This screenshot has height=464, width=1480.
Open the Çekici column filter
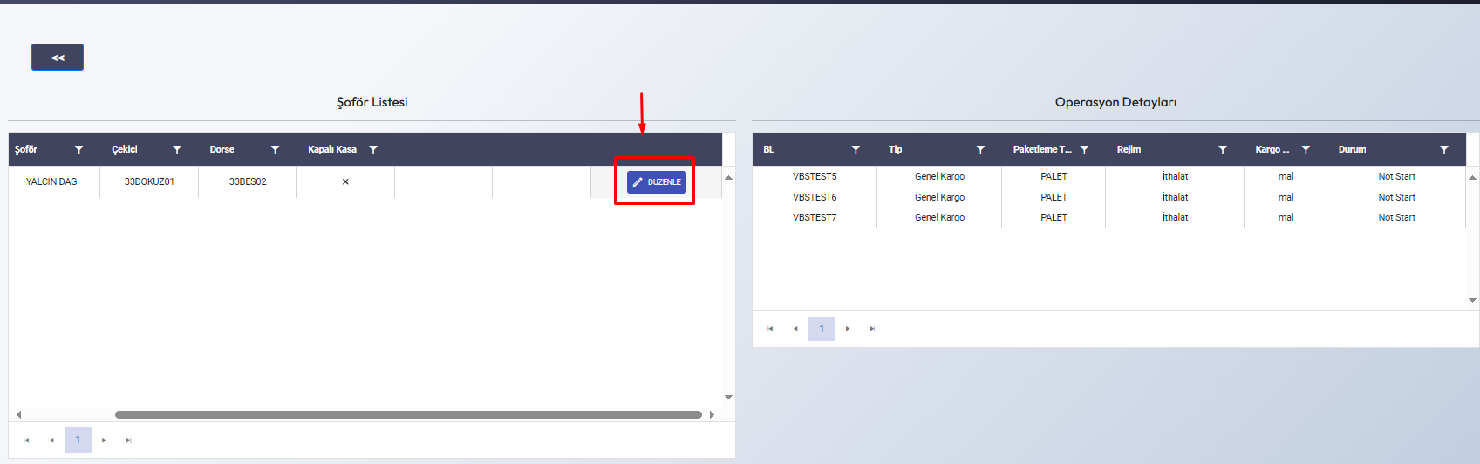177,150
